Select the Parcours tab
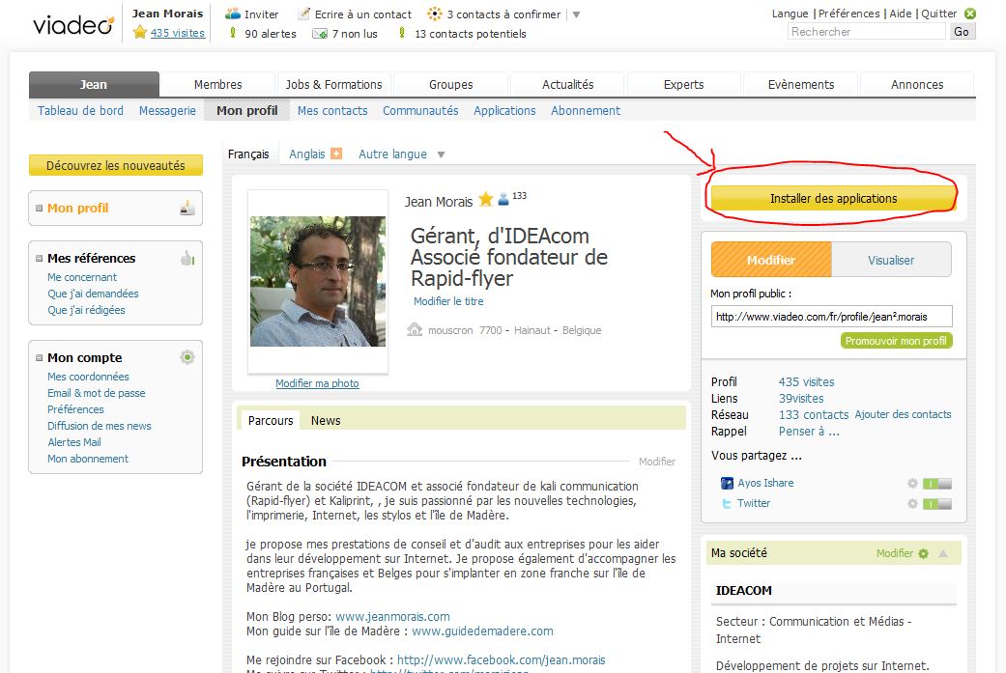The image size is (1006, 673). click(271, 420)
